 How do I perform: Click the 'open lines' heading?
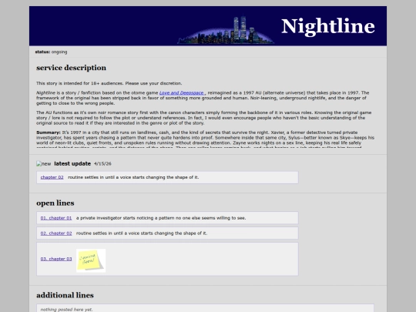(55, 203)
